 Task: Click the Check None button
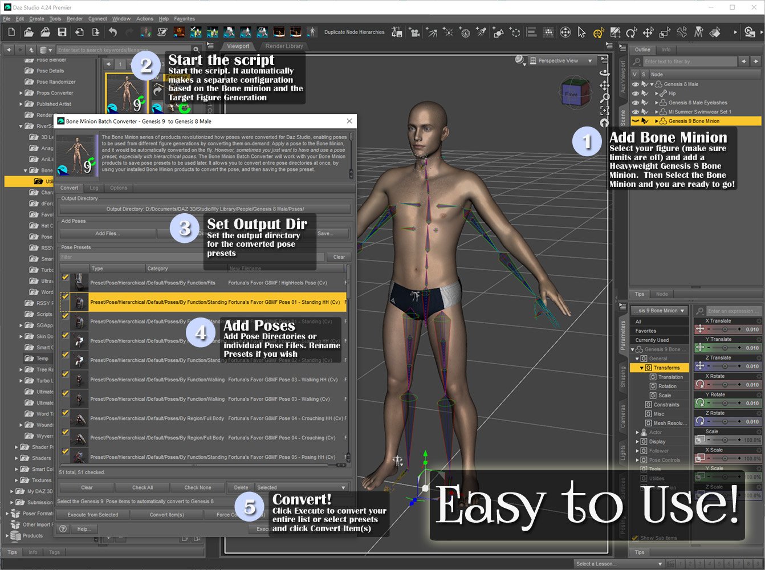pos(198,487)
